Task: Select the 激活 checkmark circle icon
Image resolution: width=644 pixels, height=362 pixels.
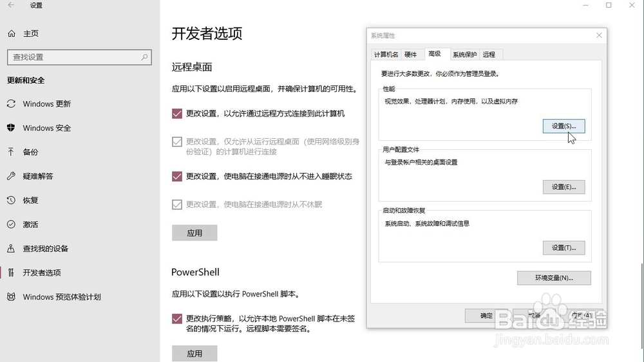Action: (x=11, y=224)
